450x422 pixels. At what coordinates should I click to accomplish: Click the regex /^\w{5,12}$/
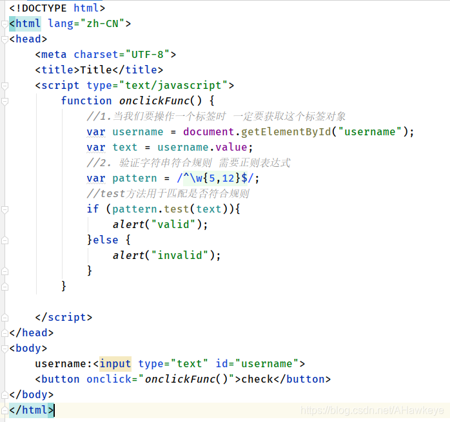pos(215,178)
